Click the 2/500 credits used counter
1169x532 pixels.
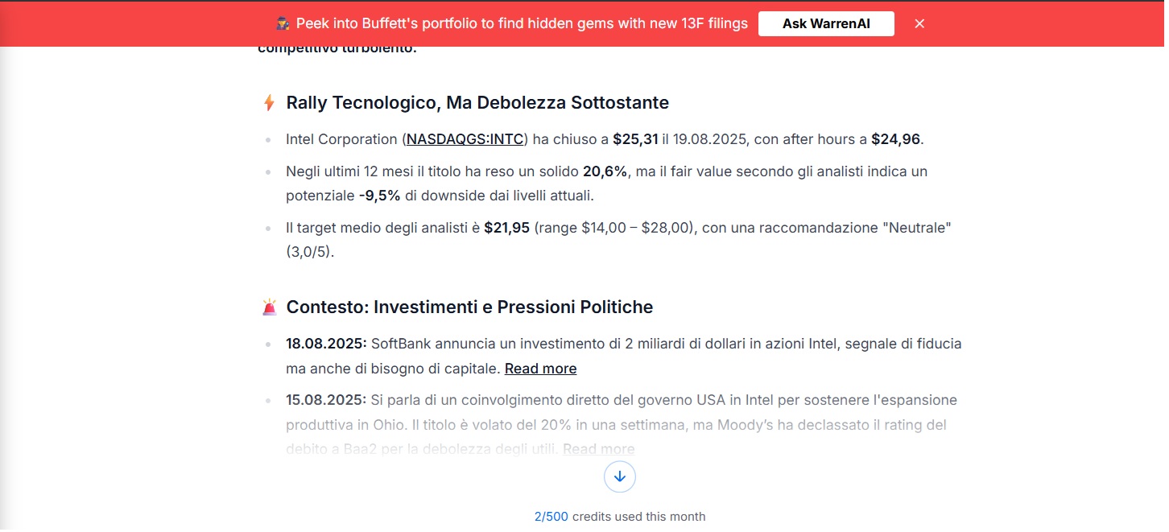620,517
